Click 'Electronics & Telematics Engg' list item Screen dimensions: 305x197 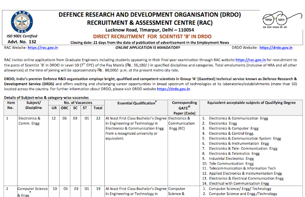234,154
